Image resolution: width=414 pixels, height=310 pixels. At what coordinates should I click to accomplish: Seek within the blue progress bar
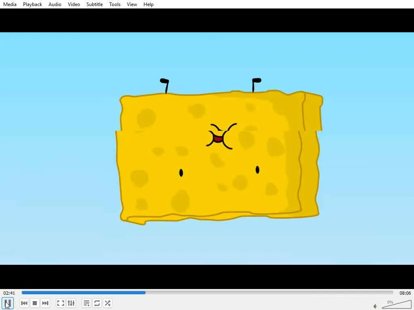[207, 293]
